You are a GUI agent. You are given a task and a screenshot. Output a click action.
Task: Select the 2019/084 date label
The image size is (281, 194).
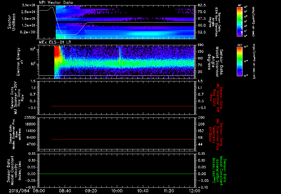pos(19,190)
